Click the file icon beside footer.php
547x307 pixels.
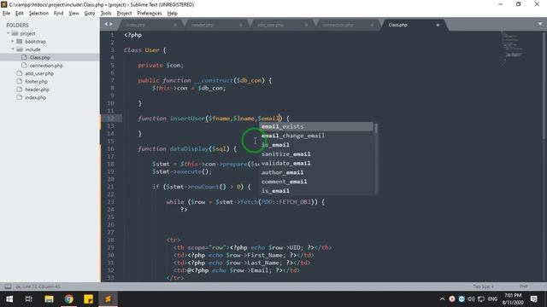20,82
